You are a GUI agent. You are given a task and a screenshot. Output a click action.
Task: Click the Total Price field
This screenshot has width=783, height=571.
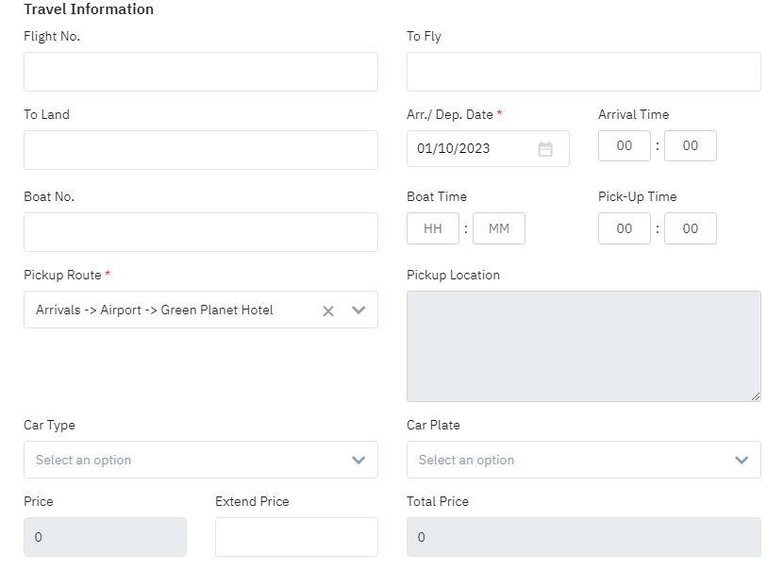(583, 537)
